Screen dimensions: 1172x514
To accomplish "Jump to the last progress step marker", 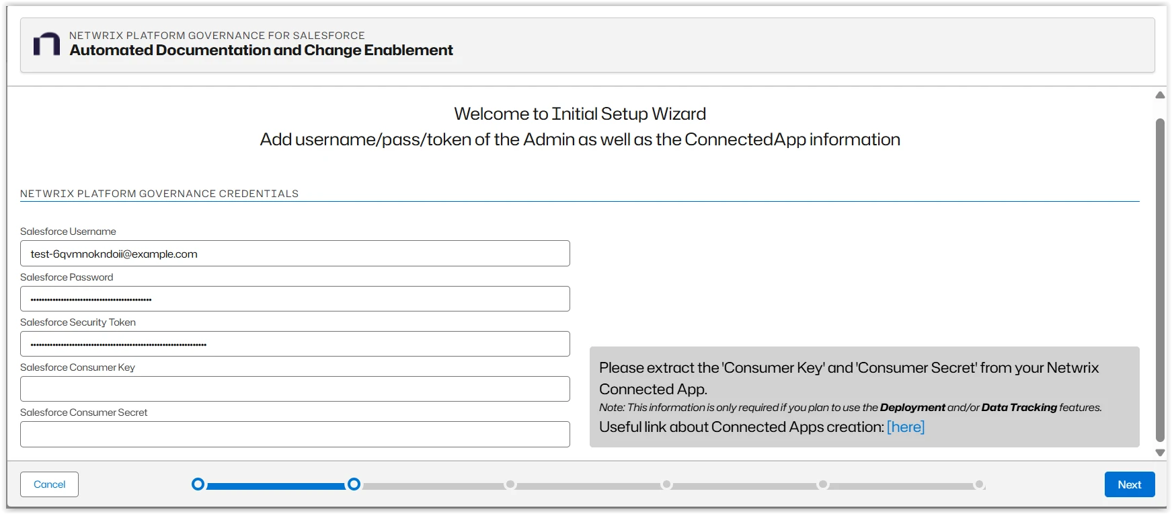I will click(980, 484).
